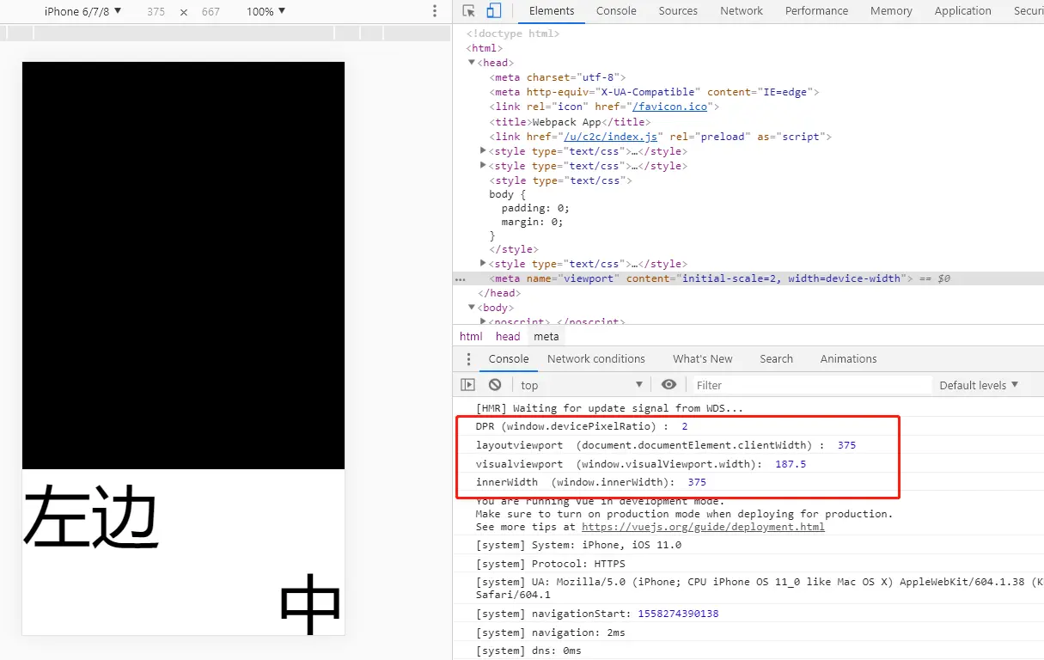
Task: Open the console drawer kebab menu
Action: point(468,359)
